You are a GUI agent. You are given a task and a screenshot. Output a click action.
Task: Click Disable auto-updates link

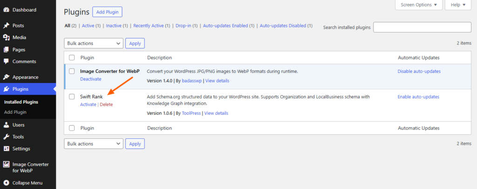coord(419,72)
